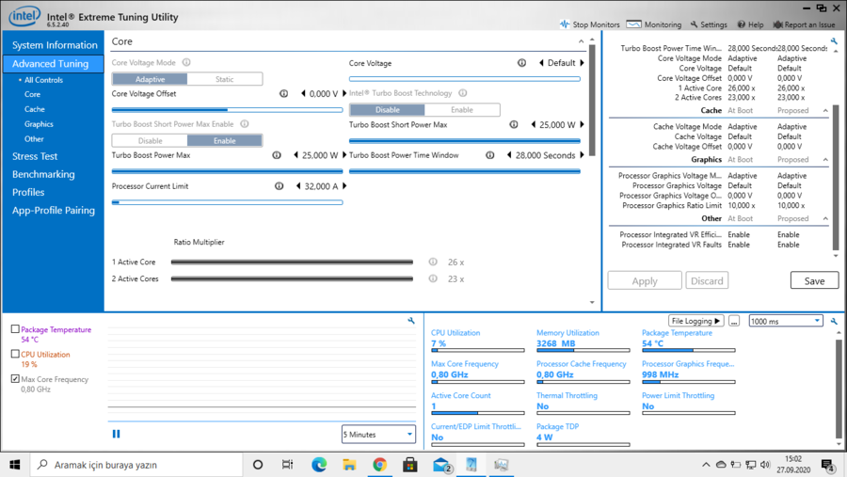The image size is (847, 477).
Task: Pause the monitoring graph
Action: coord(117,434)
